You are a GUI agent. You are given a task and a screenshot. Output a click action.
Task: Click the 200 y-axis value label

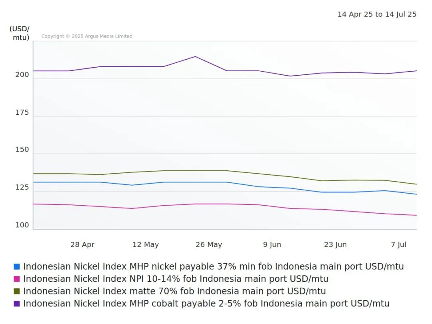(x=22, y=75)
